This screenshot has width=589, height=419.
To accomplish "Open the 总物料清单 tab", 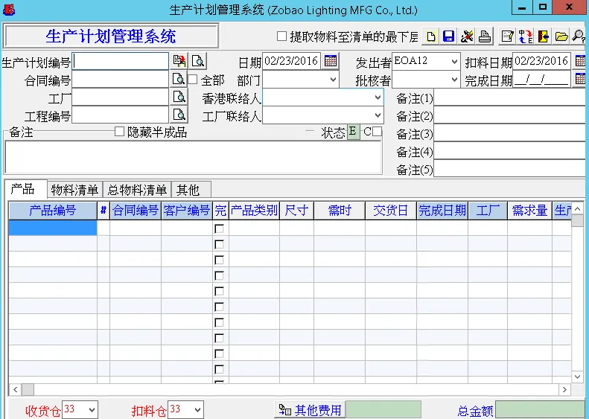I will 138,190.
